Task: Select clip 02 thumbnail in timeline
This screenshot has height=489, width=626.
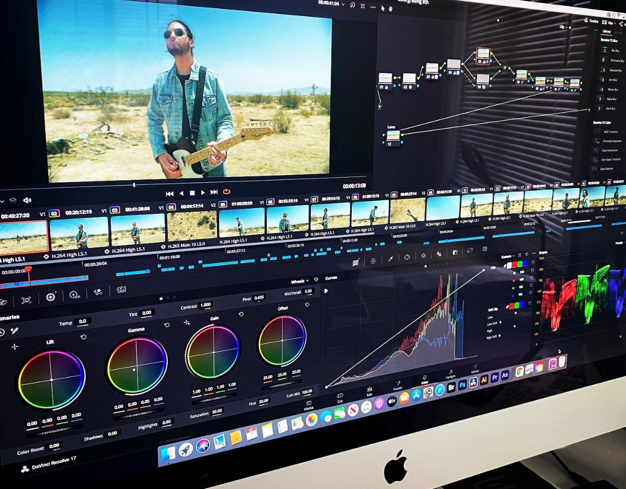Action: click(x=79, y=232)
